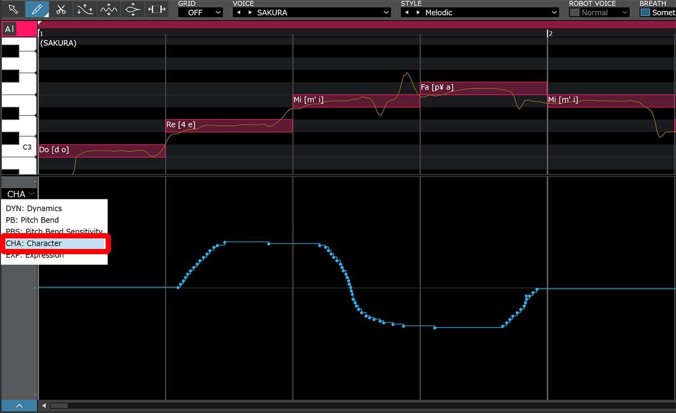The width and height of the screenshot is (676, 413).
Task: Select the pitch transition curve tool
Action: click(x=84, y=9)
